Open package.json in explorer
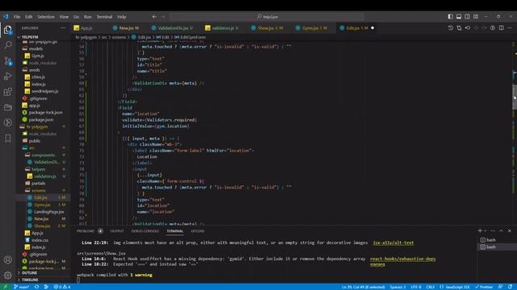 click(x=41, y=120)
